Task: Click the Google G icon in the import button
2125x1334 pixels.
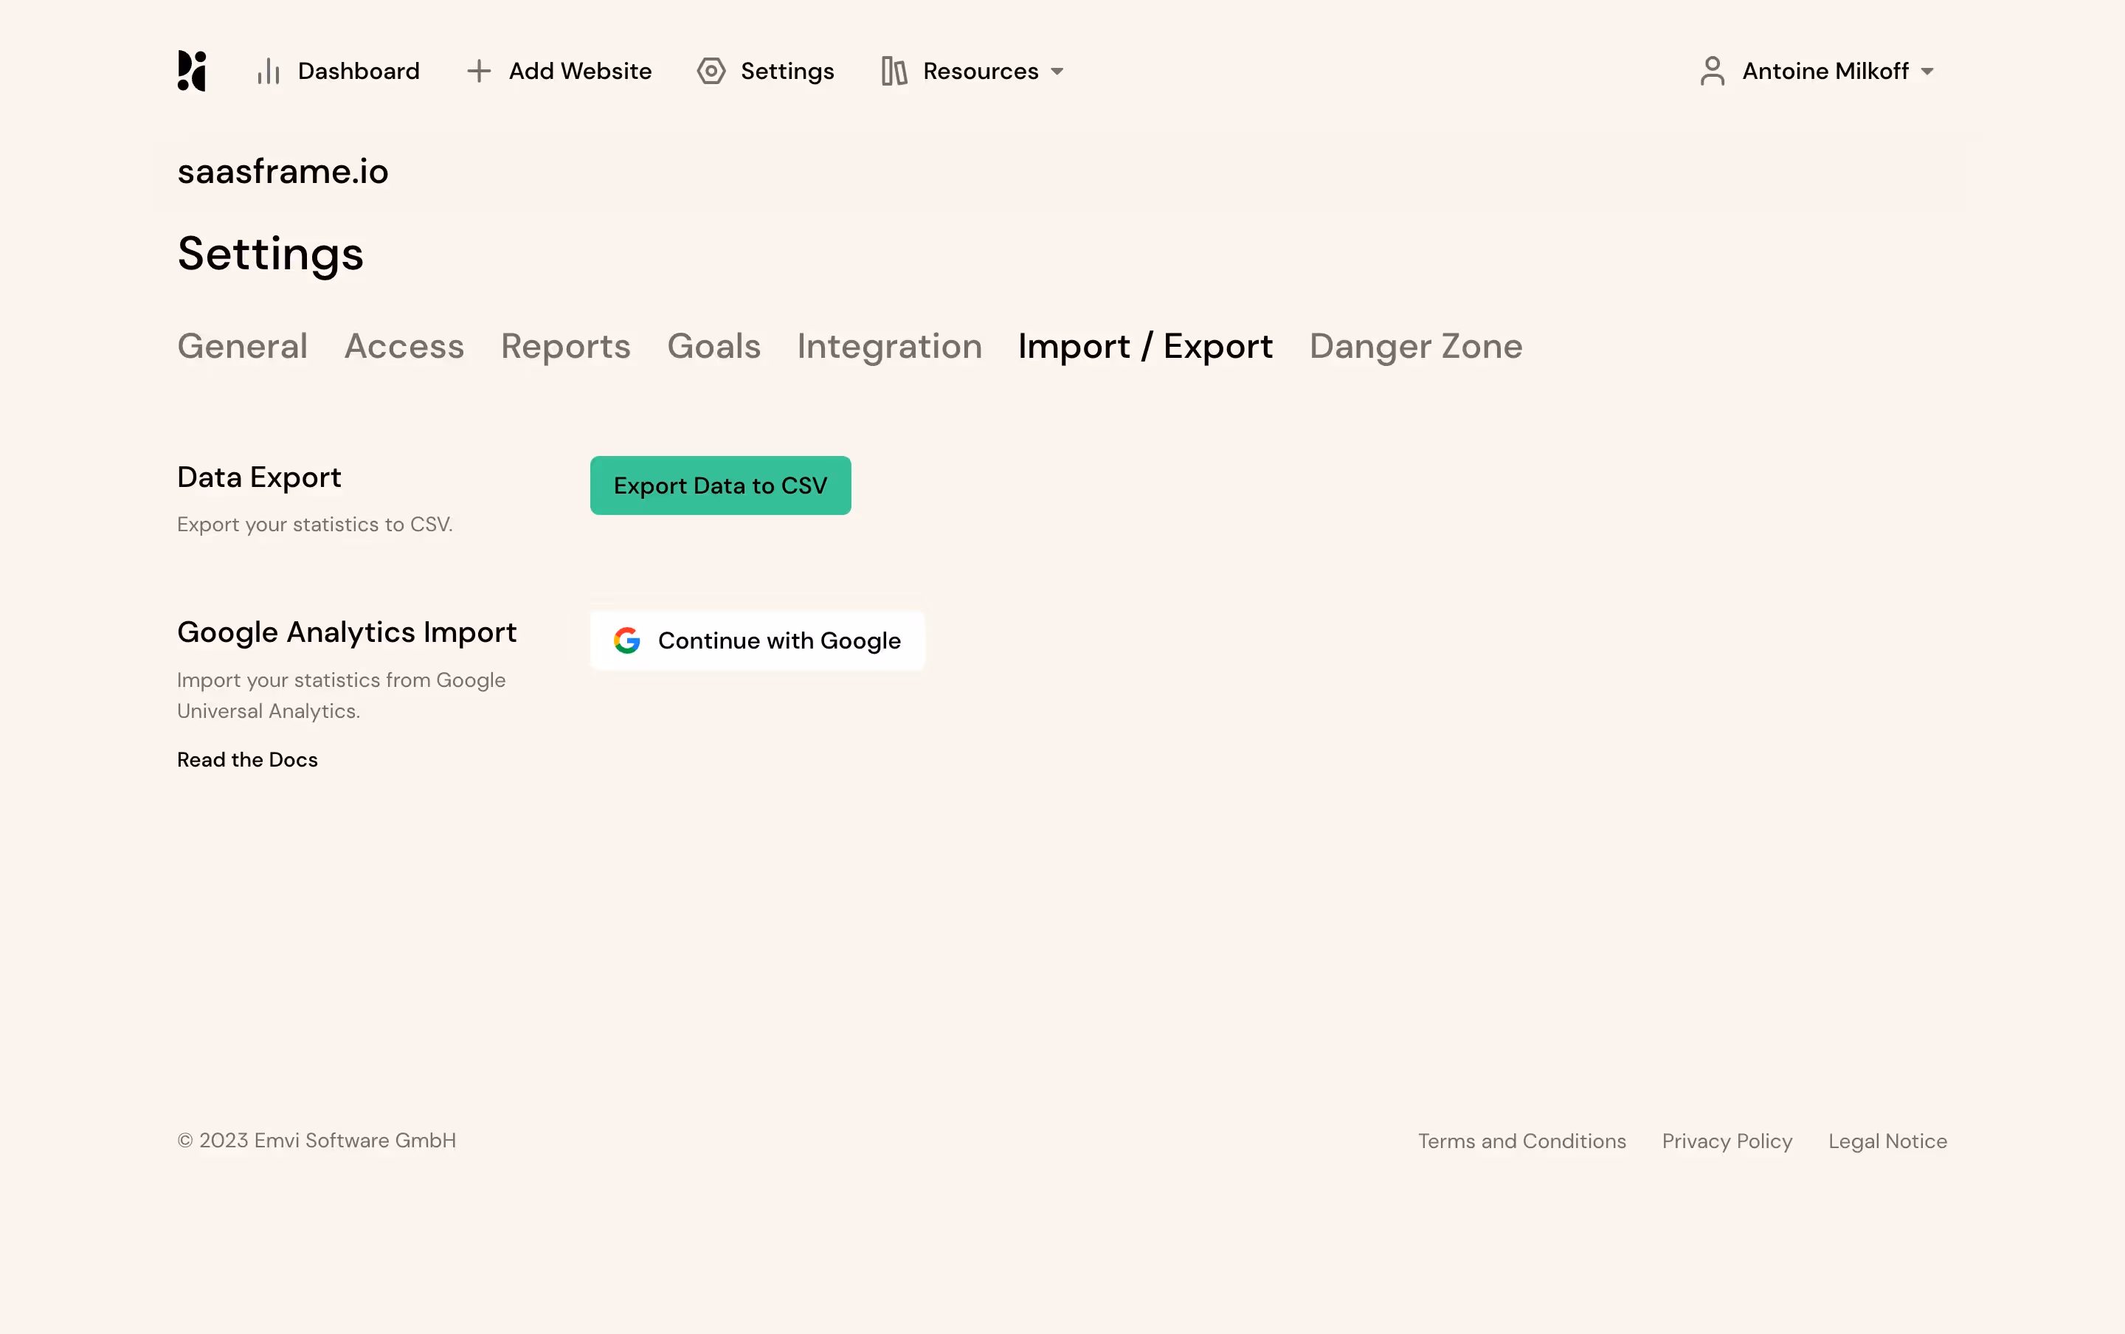Action: click(x=628, y=640)
